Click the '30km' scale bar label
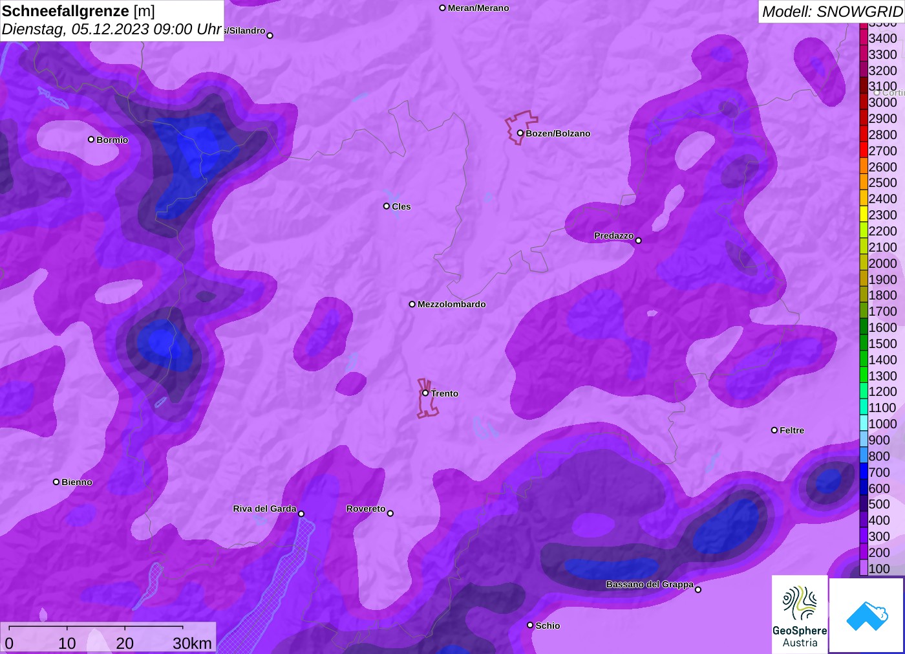Viewport: 905px width, 654px height. (192, 643)
